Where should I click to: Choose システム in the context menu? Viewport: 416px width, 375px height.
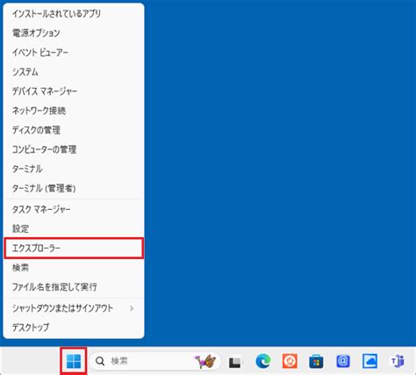tap(74, 72)
